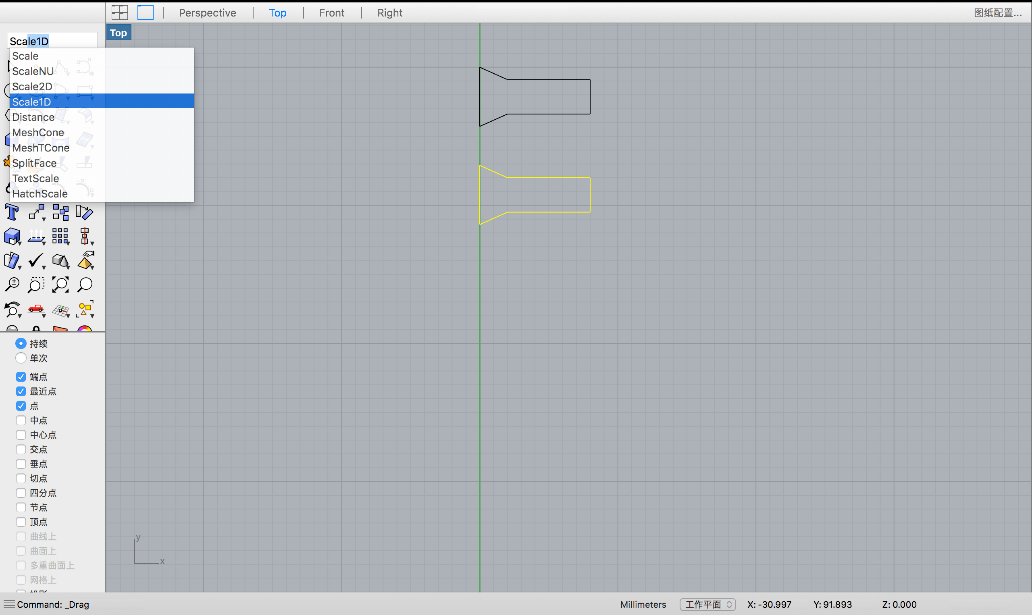The image size is (1032, 615).
Task: Select the Join surfaces tool
Action: click(x=12, y=261)
